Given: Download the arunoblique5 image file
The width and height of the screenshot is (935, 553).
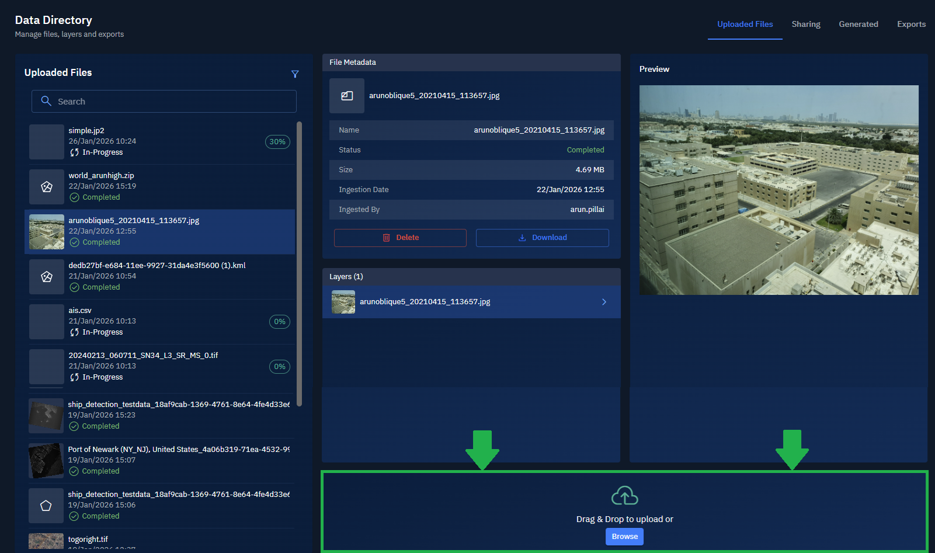Looking at the screenshot, I should pyautogui.click(x=542, y=238).
